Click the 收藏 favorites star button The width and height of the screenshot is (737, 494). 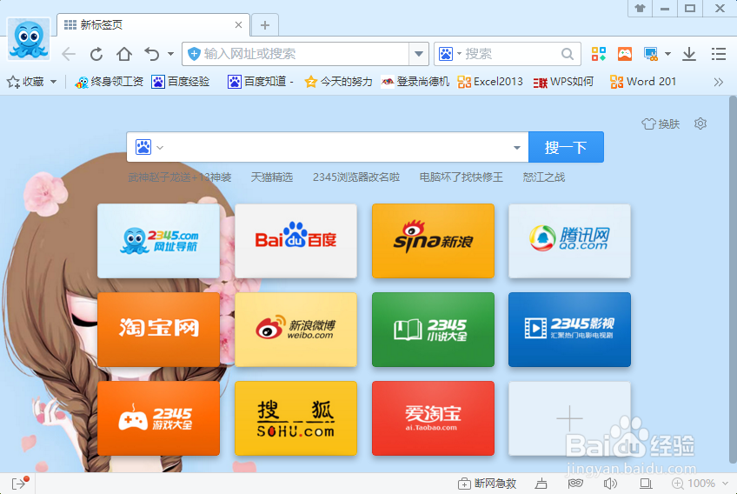point(25,82)
